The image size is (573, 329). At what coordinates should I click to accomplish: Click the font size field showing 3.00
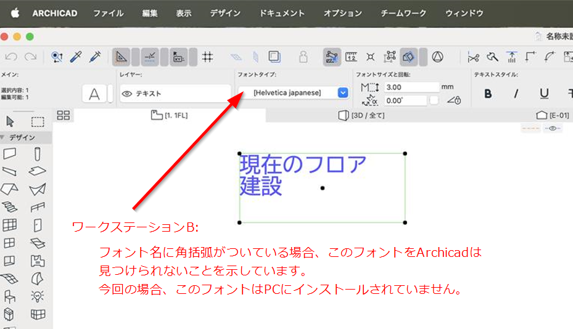tap(411, 87)
